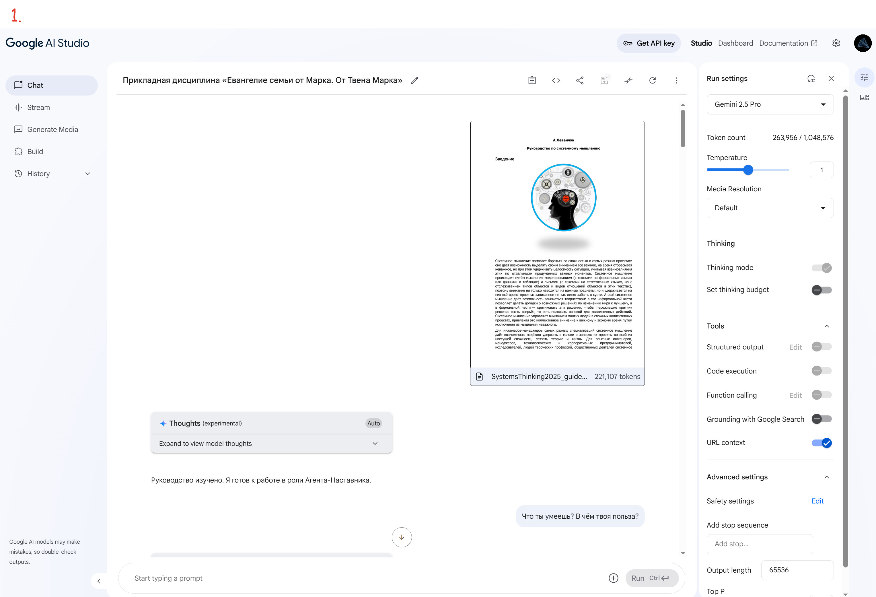Open the three-dot more options menu
This screenshot has width=876, height=597.
coord(677,80)
